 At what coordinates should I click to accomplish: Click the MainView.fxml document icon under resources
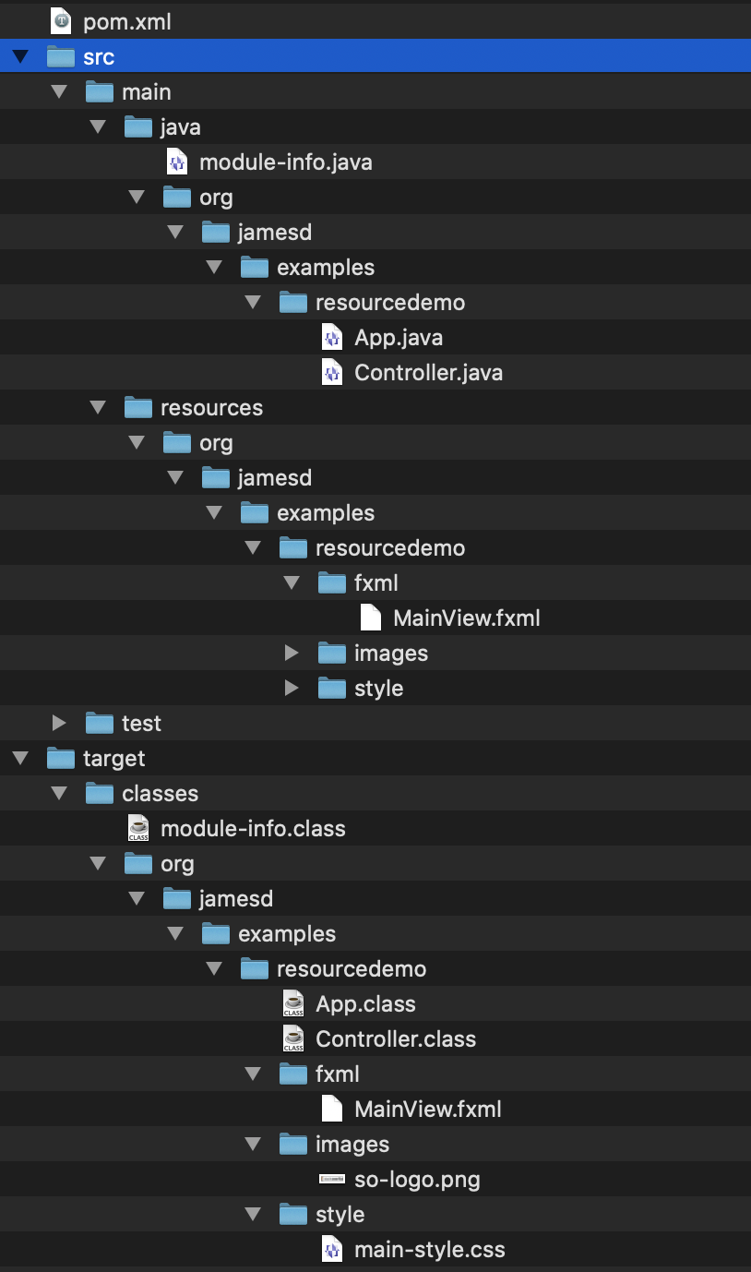[x=371, y=618]
